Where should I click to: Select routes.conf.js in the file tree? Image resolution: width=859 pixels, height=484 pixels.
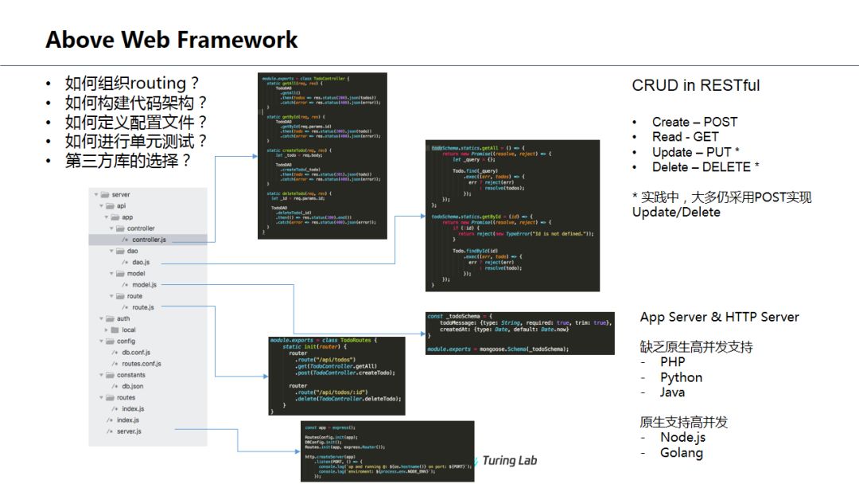coord(142,364)
